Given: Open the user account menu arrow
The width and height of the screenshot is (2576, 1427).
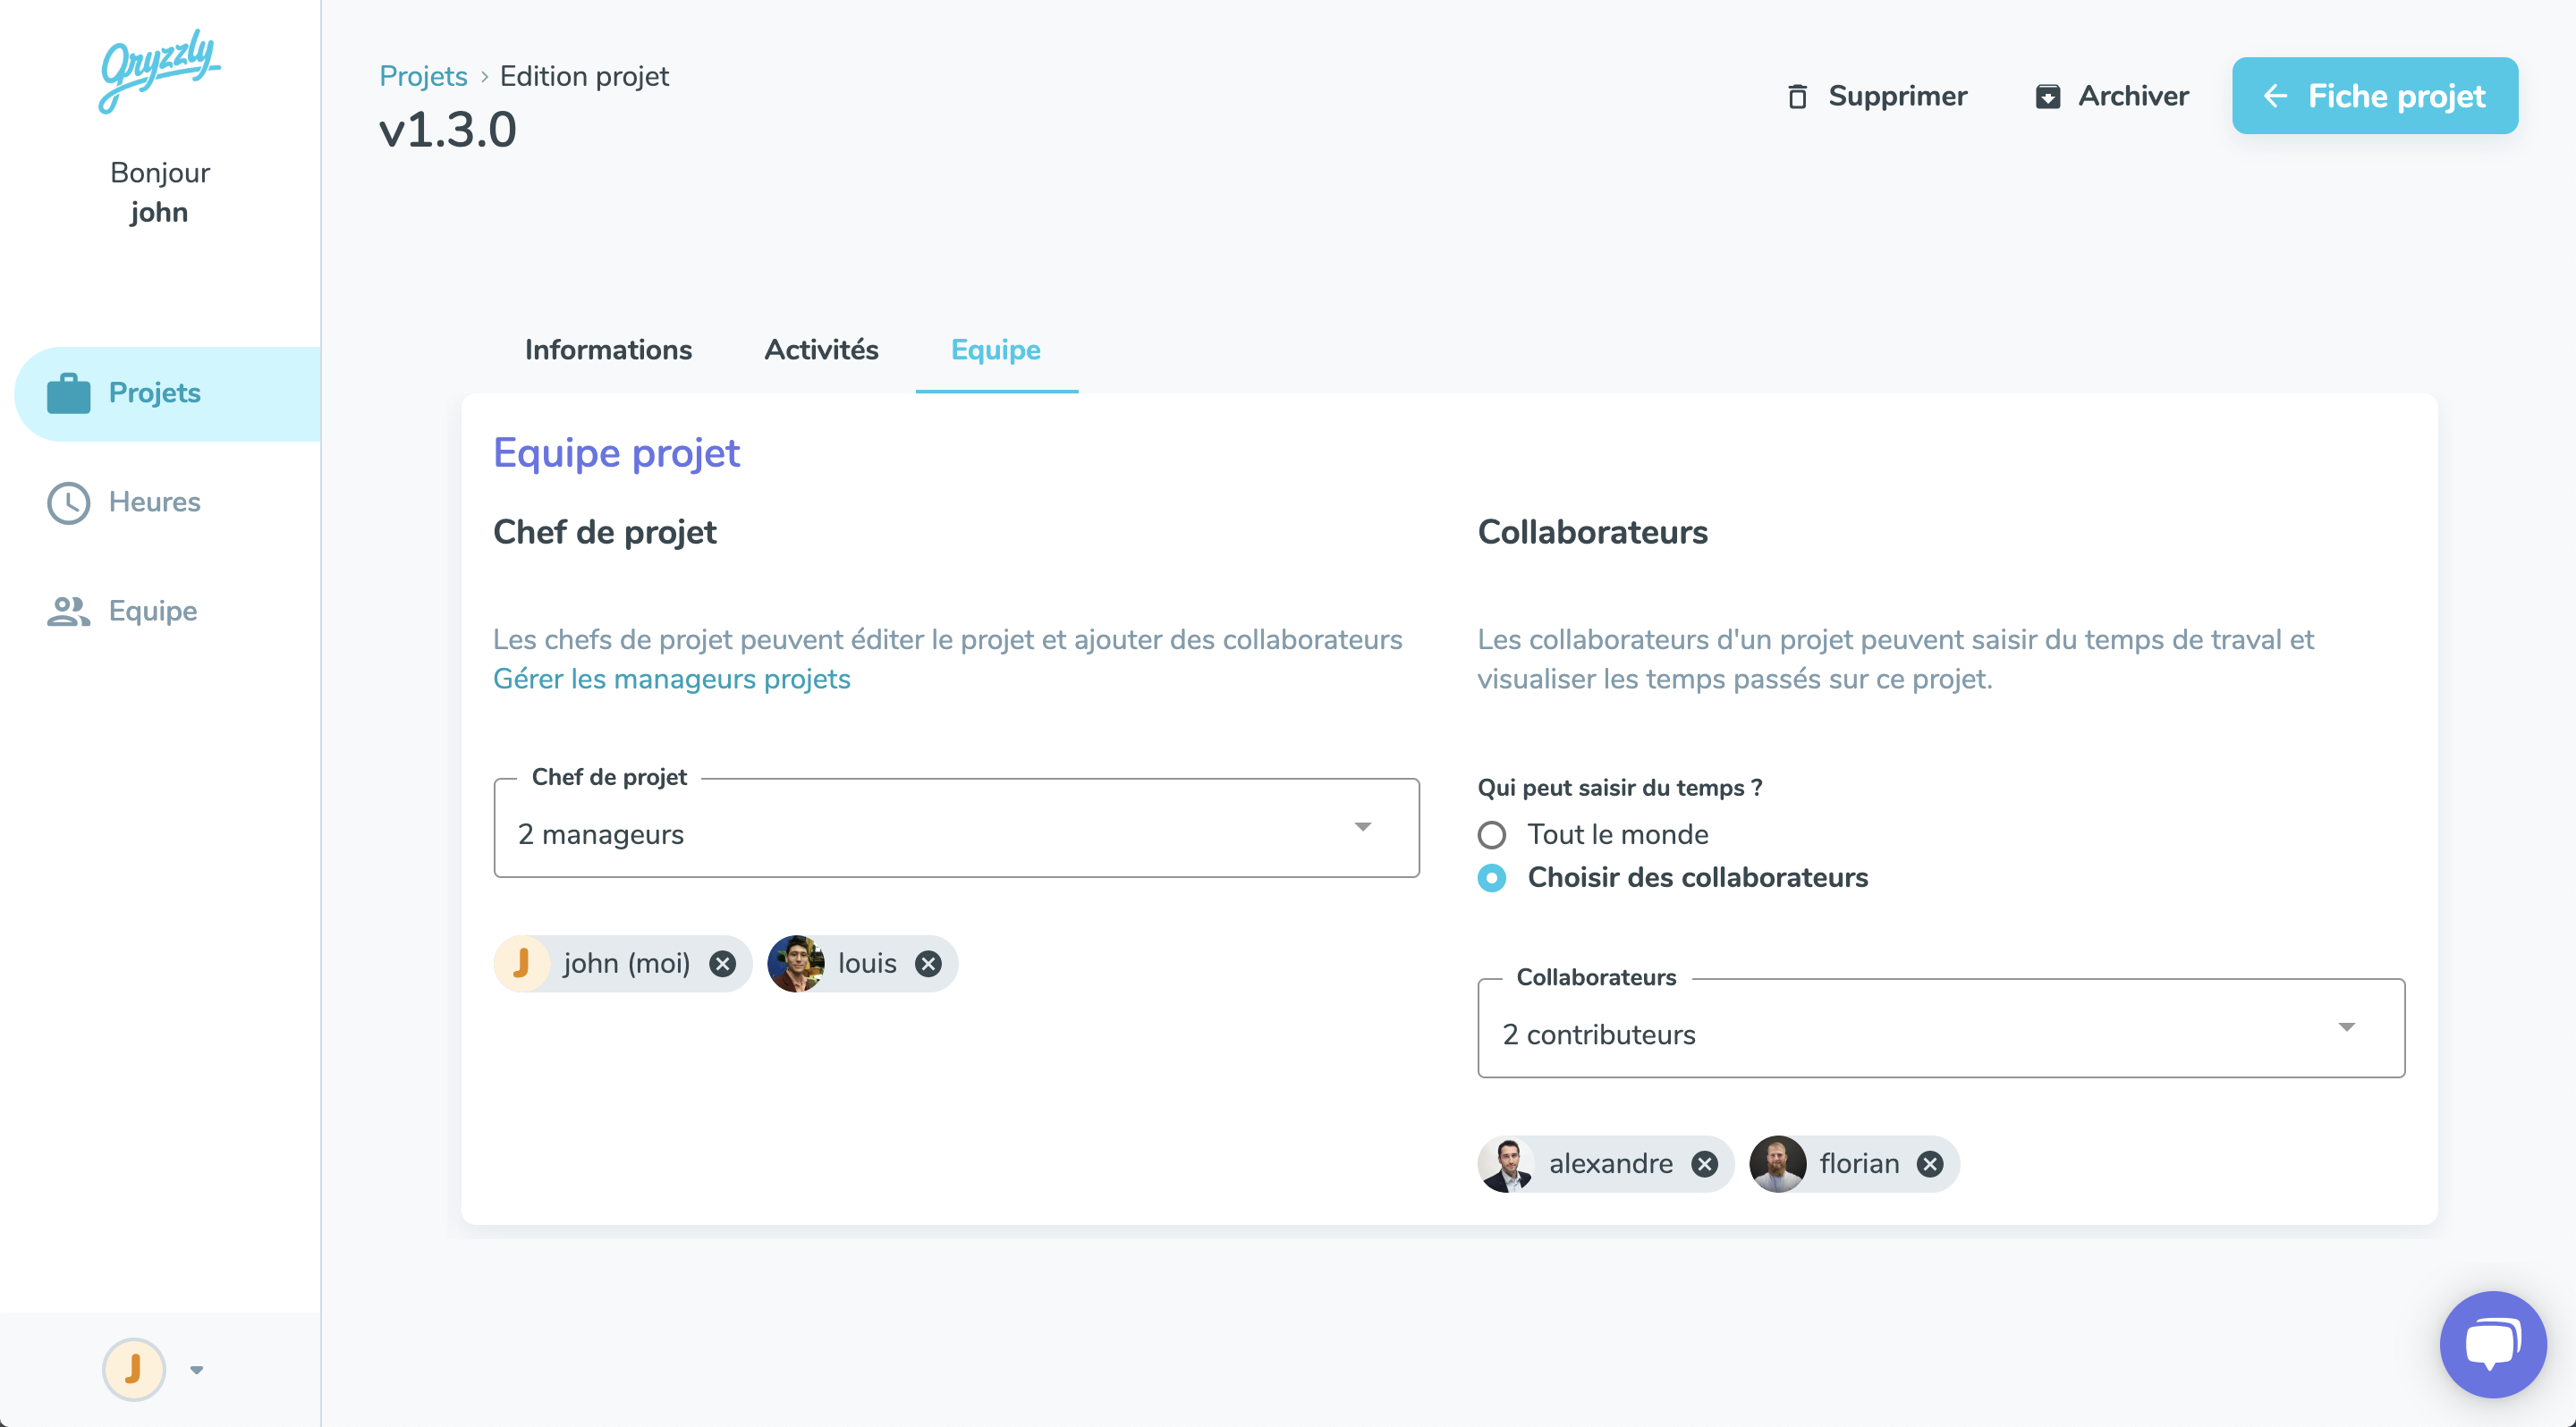Looking at the screenshot, I should point(197,1369).
